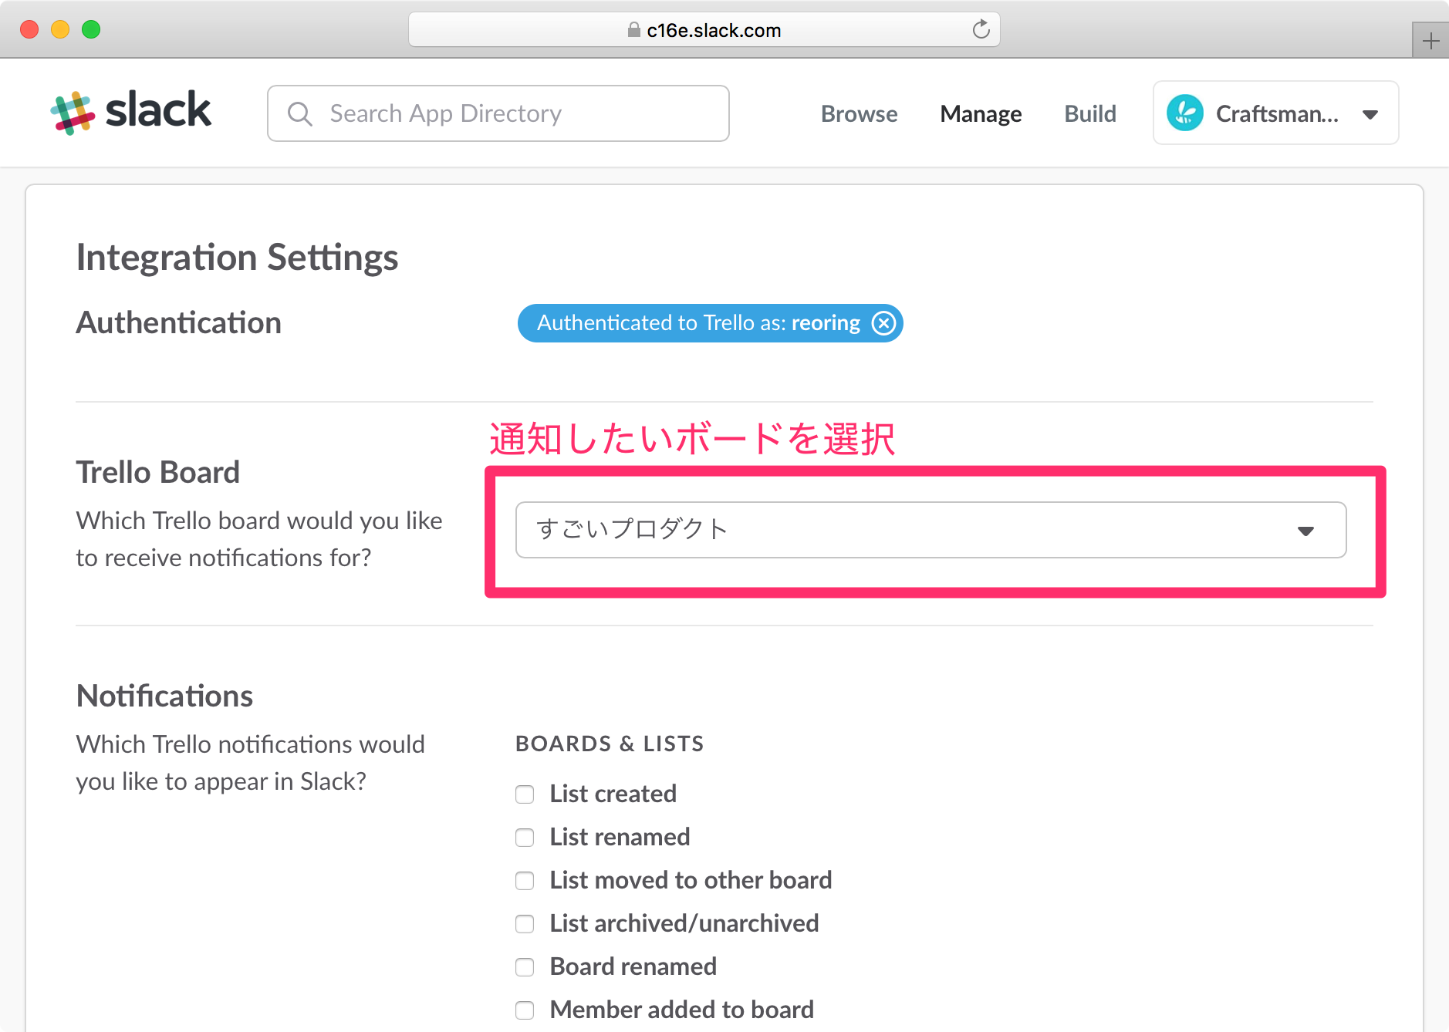Click the search magnifier icon
The image size is (1449, 1032).
pos(299,114)
